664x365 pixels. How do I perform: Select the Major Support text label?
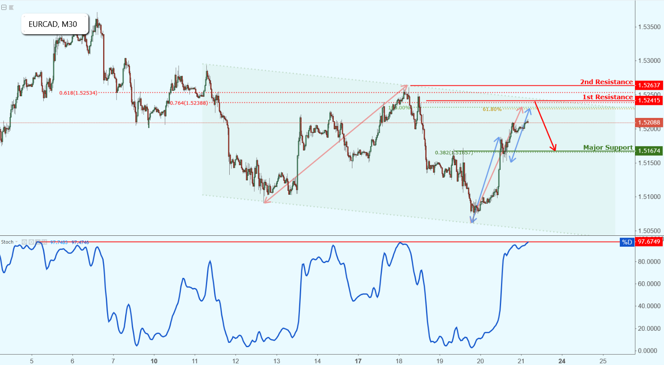(x=608, y=147)
